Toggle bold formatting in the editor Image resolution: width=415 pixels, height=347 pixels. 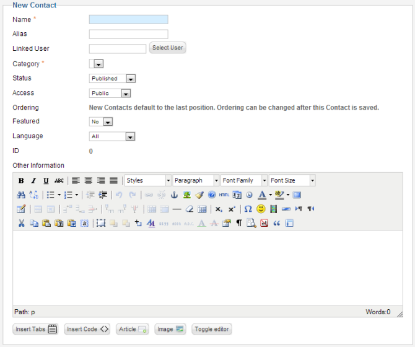[x=21, y=181]
